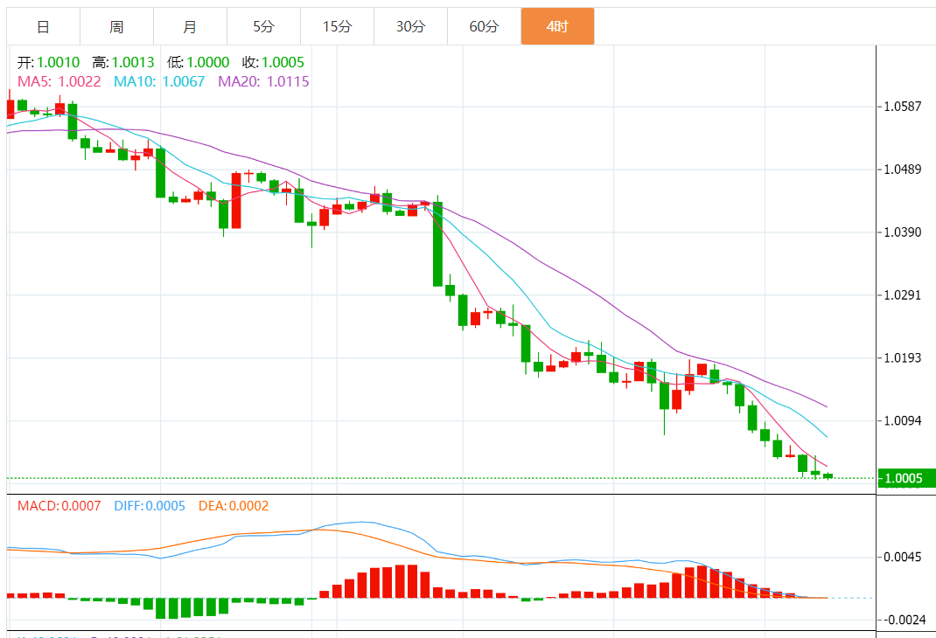
Task: Click the MA10: 1.0067 indicator label
Action: coord(159,81)
